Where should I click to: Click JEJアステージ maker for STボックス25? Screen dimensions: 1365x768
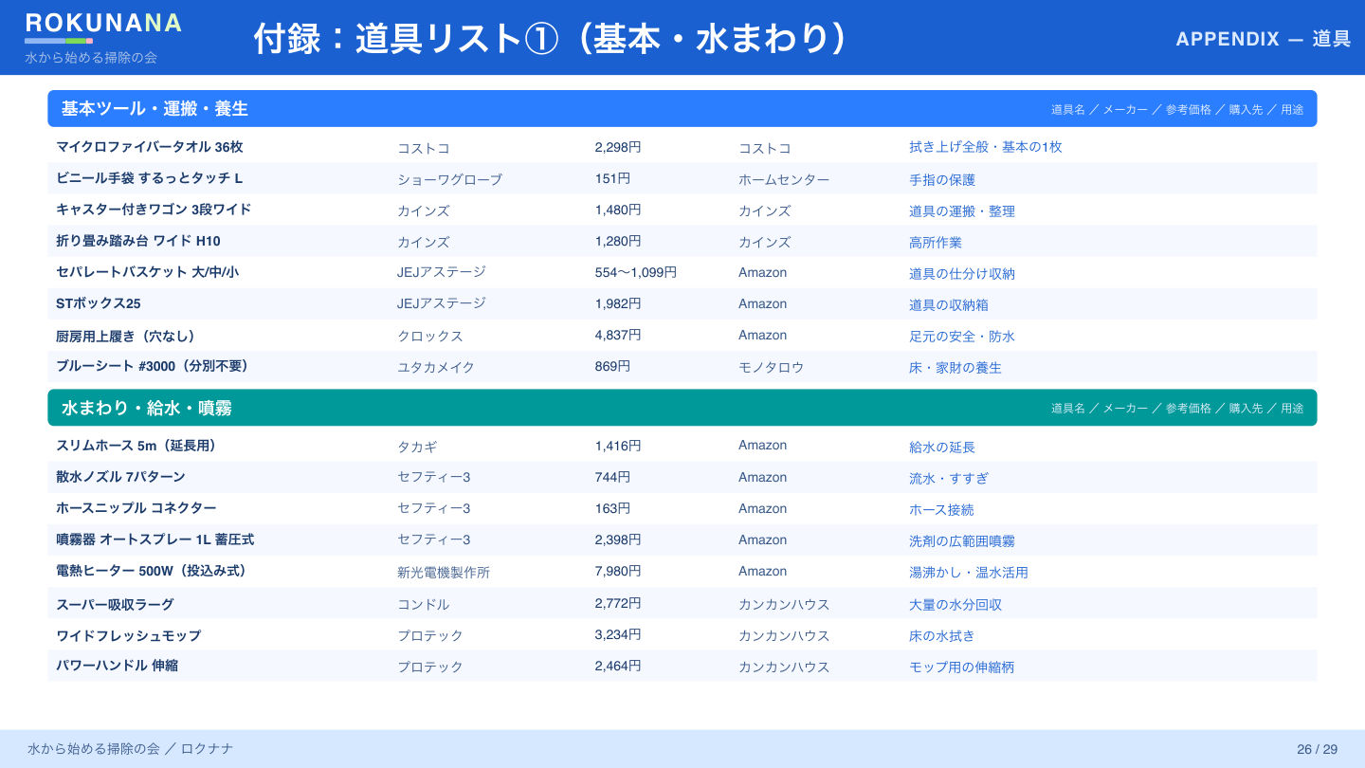click(442, 303)
